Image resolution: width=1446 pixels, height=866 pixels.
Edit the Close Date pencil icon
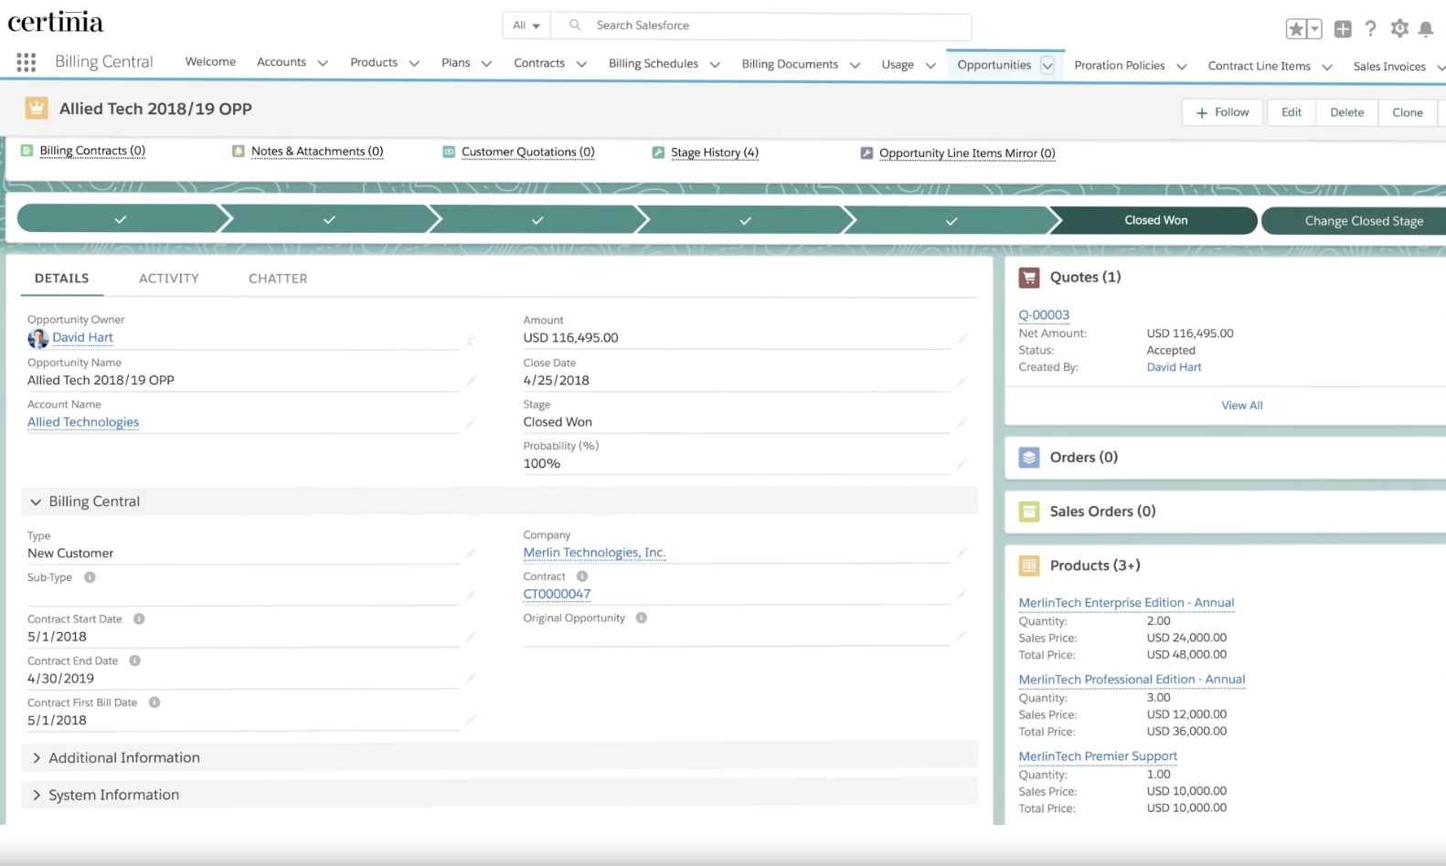962,381
